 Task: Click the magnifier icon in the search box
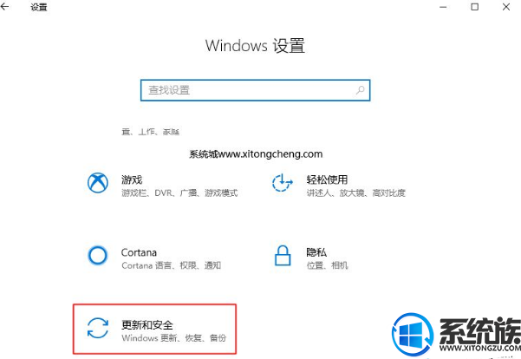tap(360, 90)
